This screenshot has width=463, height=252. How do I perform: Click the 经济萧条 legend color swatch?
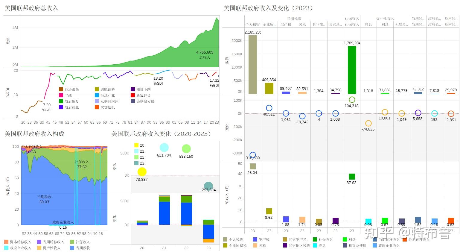click(x=61, y=89)
